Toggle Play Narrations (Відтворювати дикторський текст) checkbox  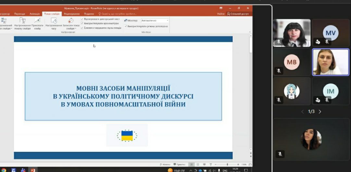coord(82,19)
